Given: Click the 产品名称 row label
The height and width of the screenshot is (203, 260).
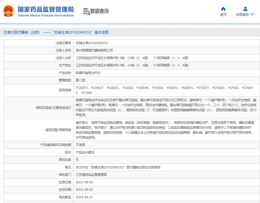Looking at the screenshot, I should pos(65,73).
